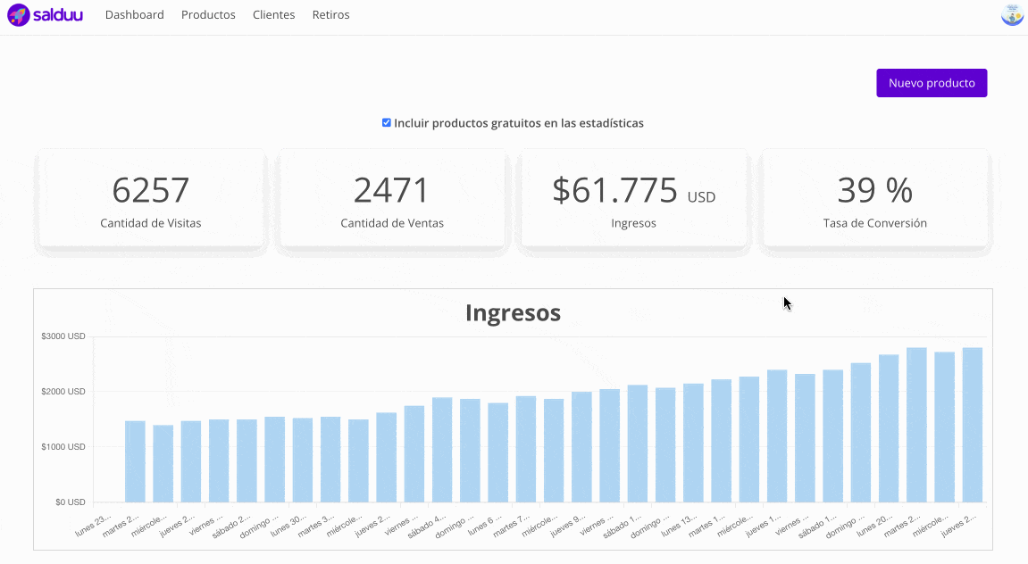Image resolution: width=1028 pixels, height=564 pixels.
Task: Go to the Productos section
Action: [x=208, y=14]
